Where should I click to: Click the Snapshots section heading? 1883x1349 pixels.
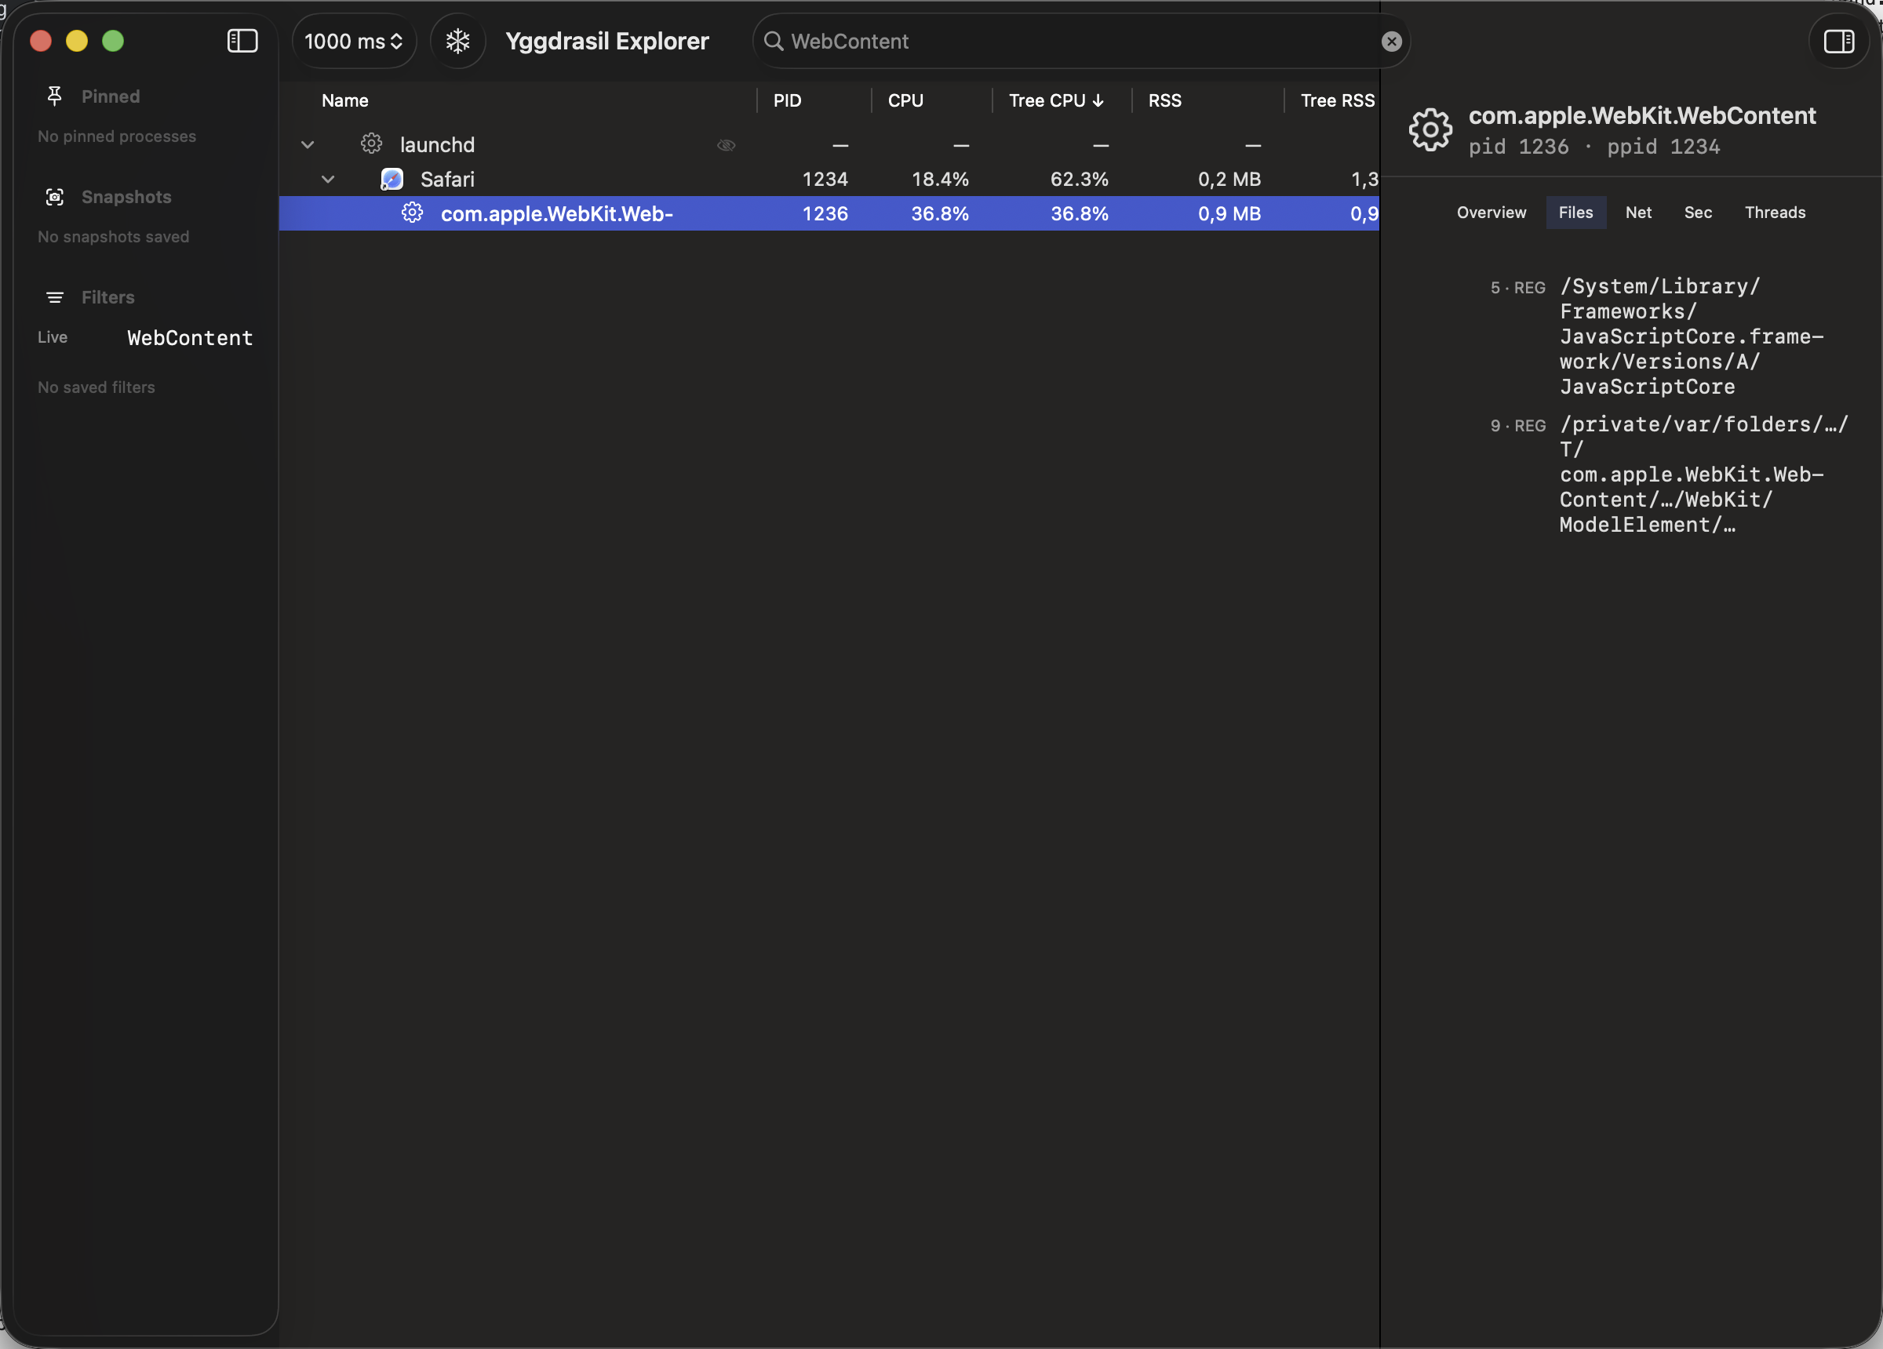tap(126, 197)
